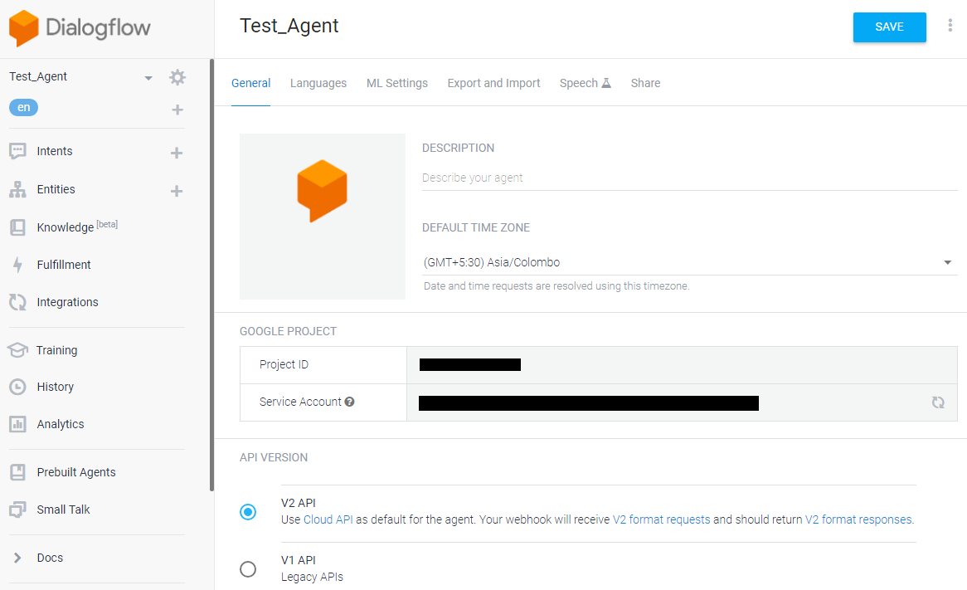Open the Export and Import tab

493,83
